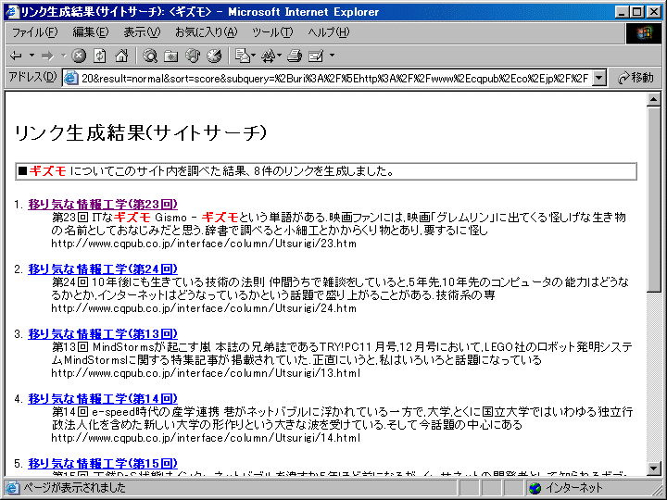Expand the address bar dropdown list
Screen dimensions: 667x500
pyautogui.click(x=599, y=78)
